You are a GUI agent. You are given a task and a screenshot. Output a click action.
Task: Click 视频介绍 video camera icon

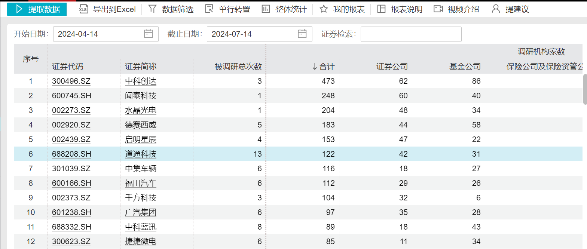[438, 9]
